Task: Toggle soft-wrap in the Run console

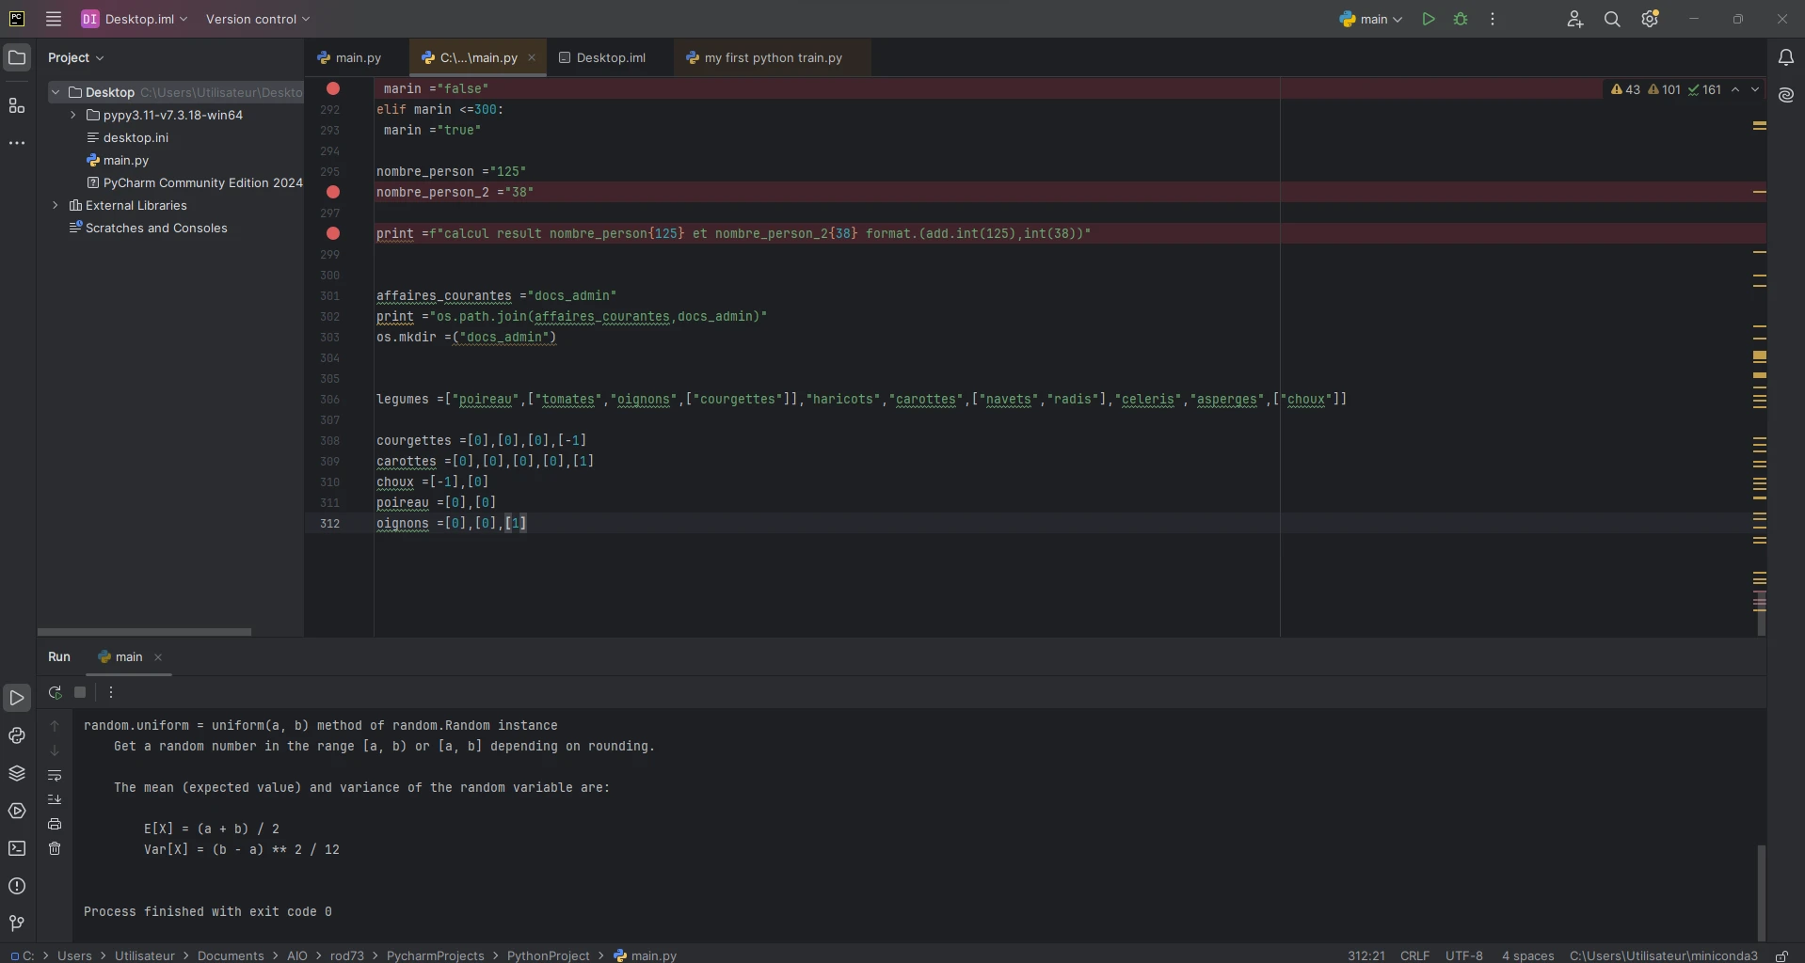Action: [x=55, y=776]
